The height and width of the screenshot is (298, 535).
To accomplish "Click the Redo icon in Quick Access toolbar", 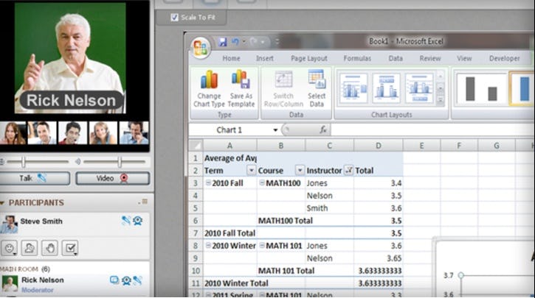I will click(254, 42).
